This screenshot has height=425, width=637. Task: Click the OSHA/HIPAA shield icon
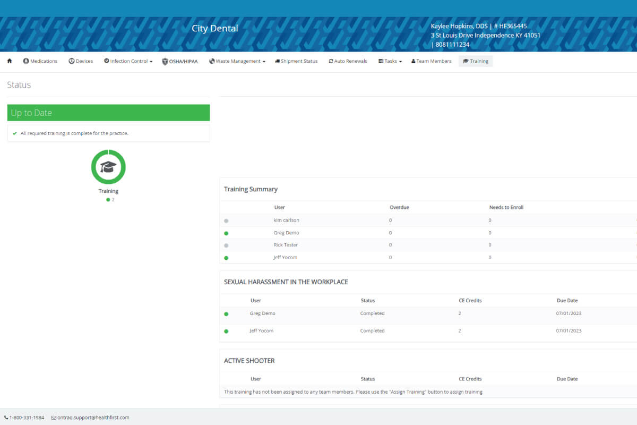click(x=165, y=62)
